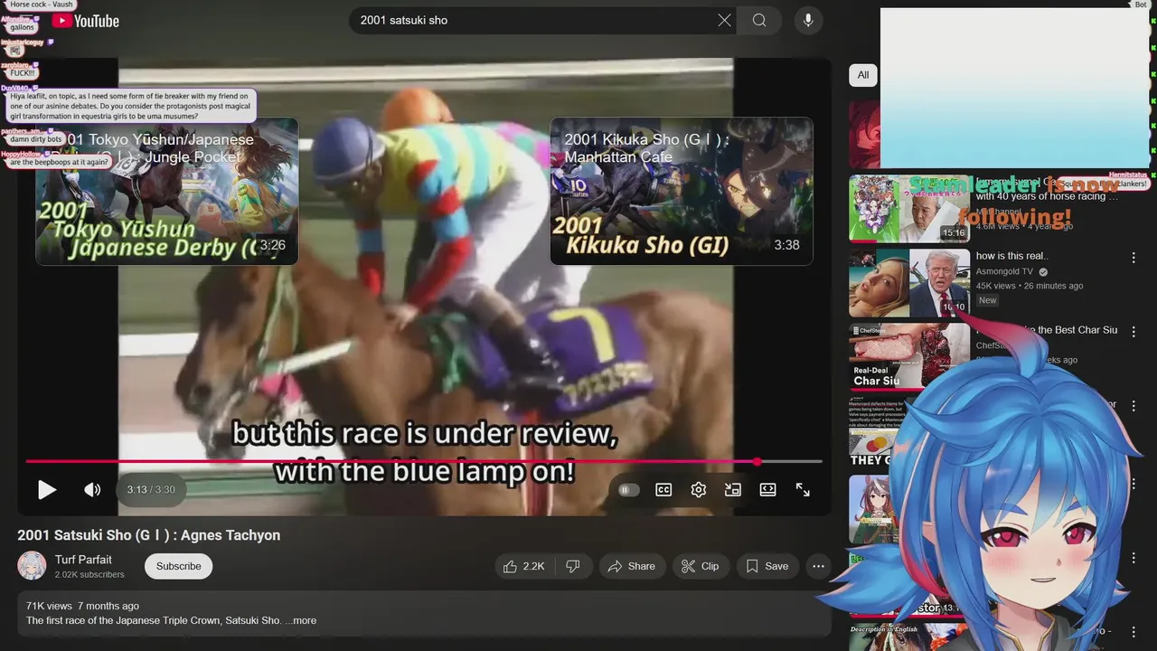The image size is (1157, 651).
Task: Toggle the autoplay switch
Action: (629, 490)
